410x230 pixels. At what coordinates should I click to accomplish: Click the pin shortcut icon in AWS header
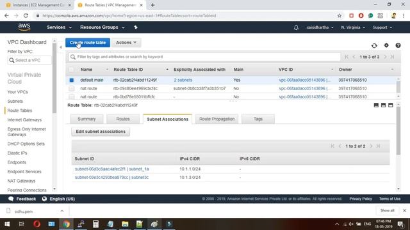pyautogui.click(x=136, y=27)
